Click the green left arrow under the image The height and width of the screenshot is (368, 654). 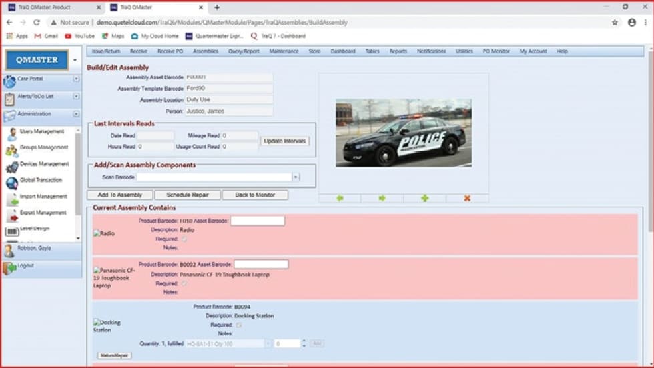point(340,198)
